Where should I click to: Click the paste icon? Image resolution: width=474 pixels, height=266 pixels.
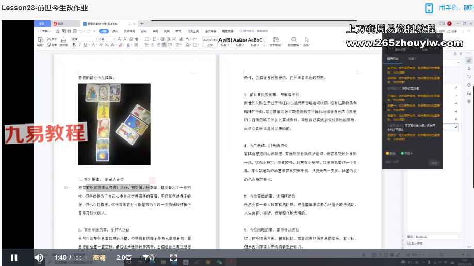tap(41, 40)
